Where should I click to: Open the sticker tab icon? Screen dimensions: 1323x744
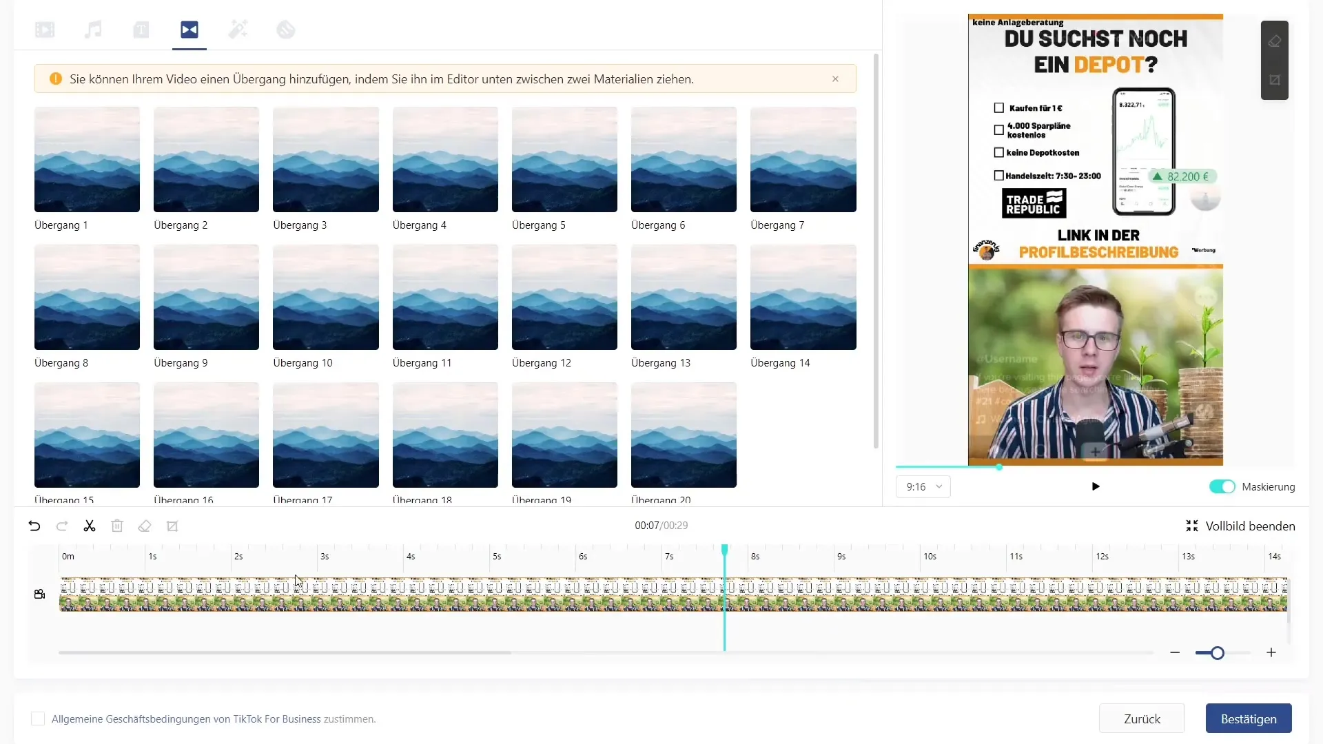pos(286,30)
